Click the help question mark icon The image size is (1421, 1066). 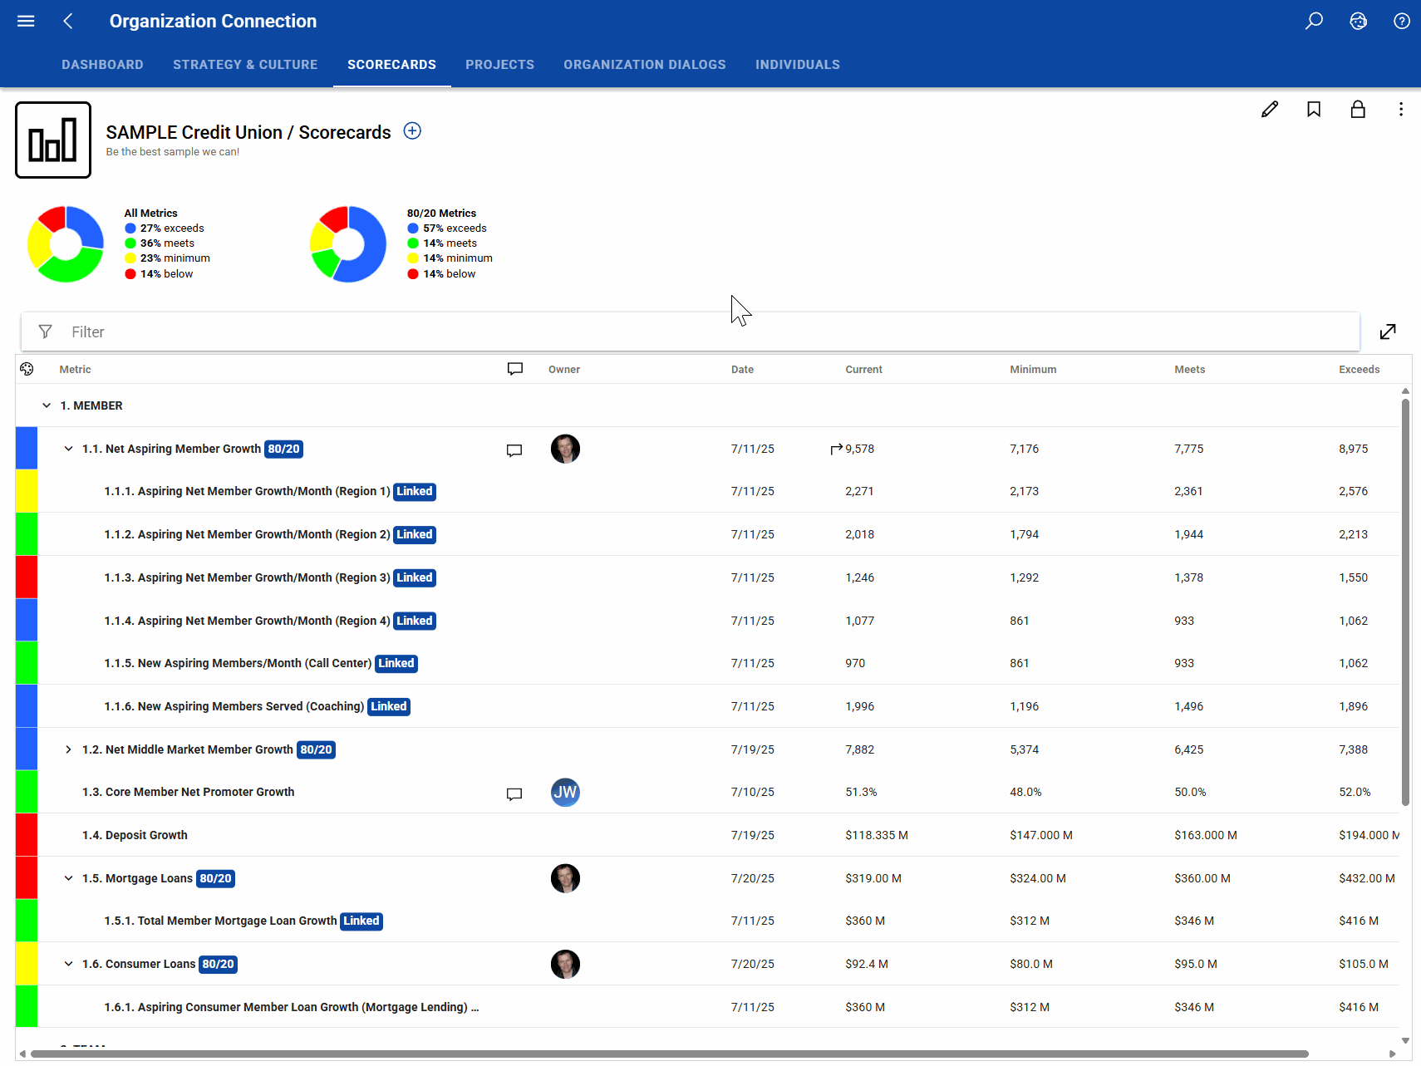tap(1402, 21)
